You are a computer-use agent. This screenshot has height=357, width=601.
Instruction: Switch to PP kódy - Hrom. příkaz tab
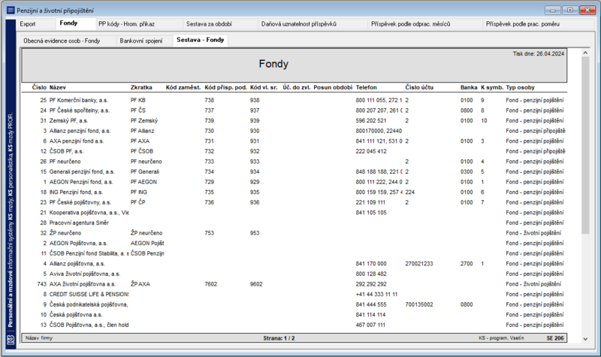(126, 24)
